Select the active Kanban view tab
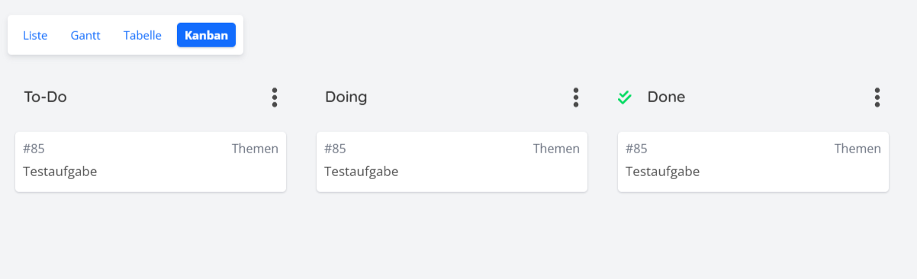917x279 pixels. coord(206,35)
